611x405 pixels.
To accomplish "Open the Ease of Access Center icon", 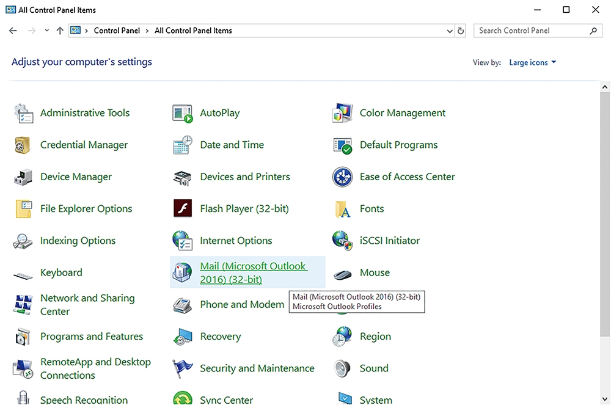I will tap(343, 177).
